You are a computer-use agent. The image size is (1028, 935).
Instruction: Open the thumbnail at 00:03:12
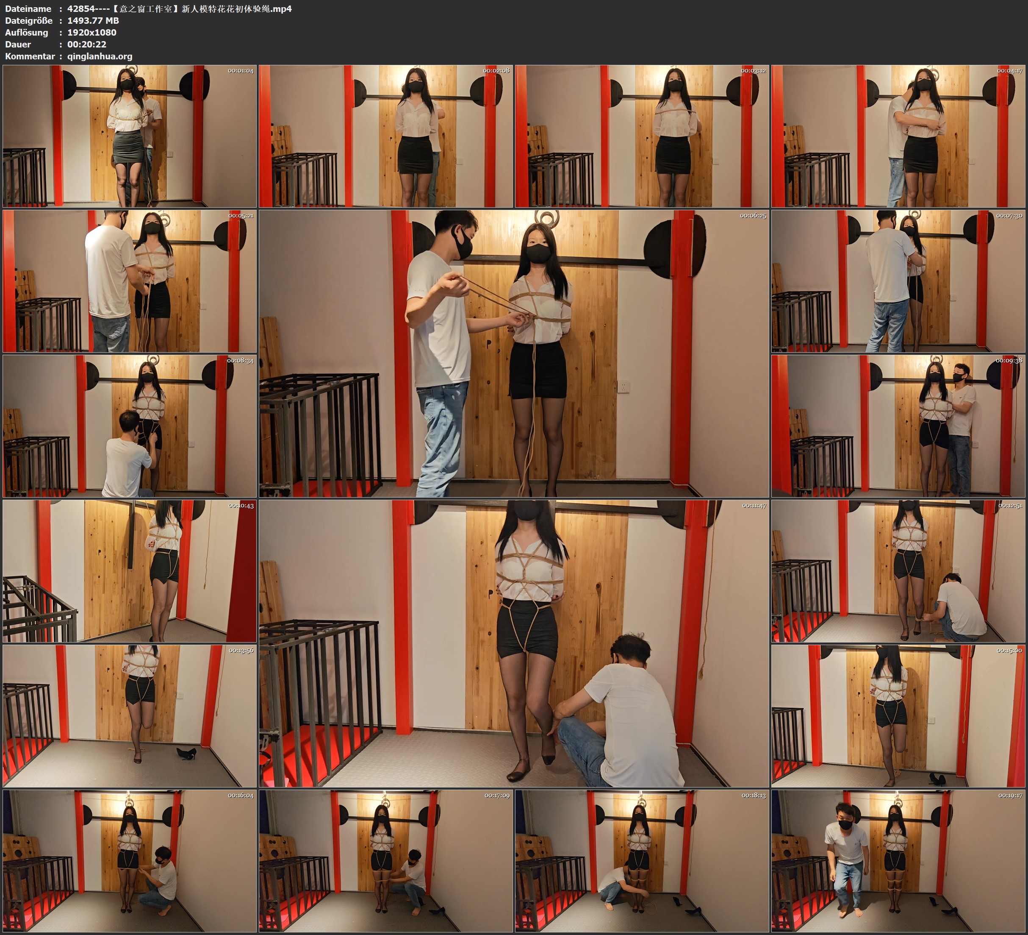tap(641, 136)
